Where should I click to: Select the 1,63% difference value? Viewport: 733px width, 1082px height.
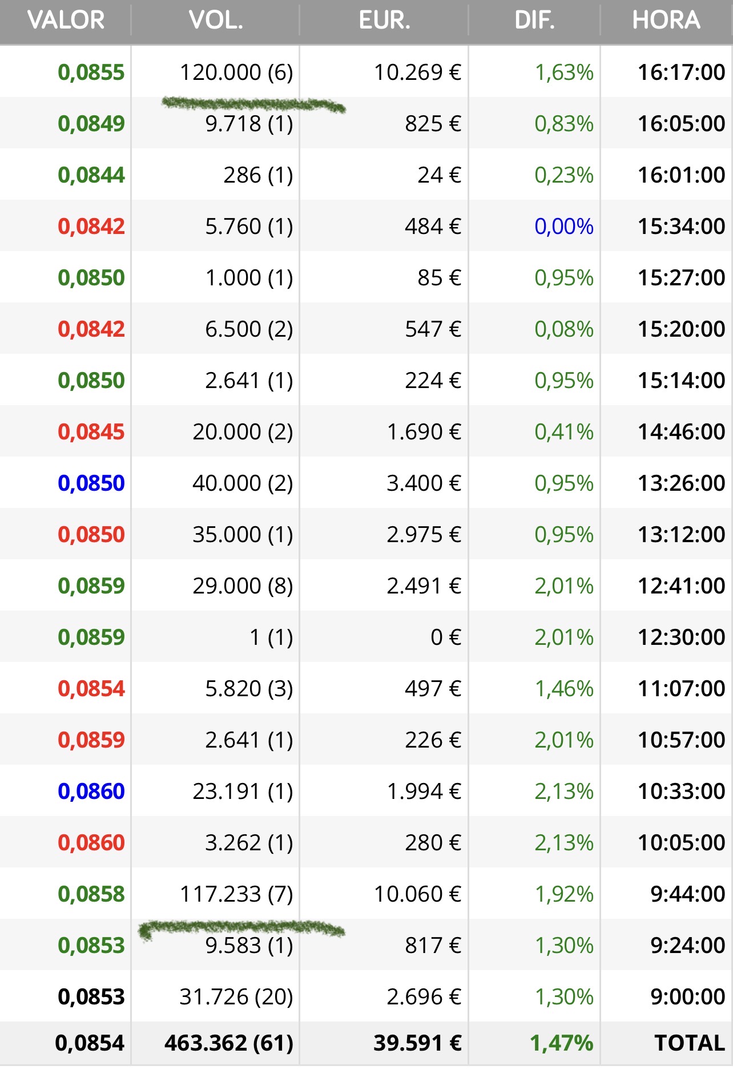click(564, 72)
